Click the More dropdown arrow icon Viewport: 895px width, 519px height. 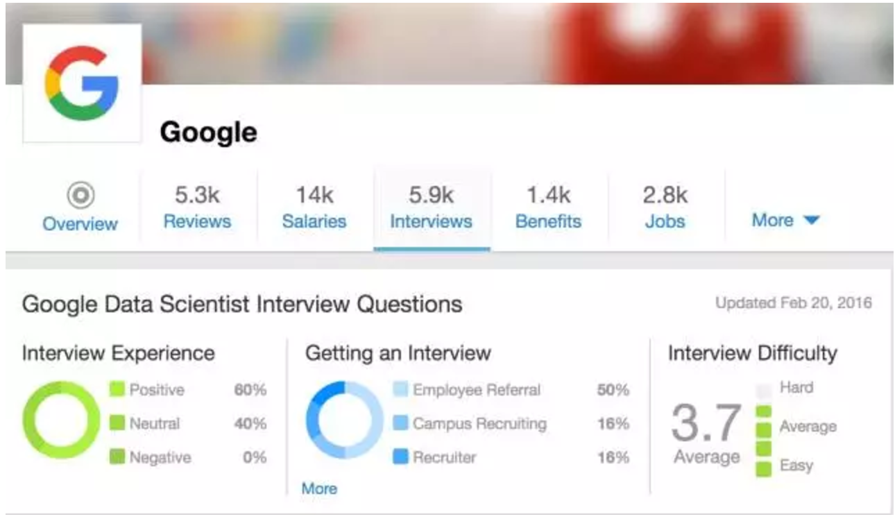tap(812, 221)
